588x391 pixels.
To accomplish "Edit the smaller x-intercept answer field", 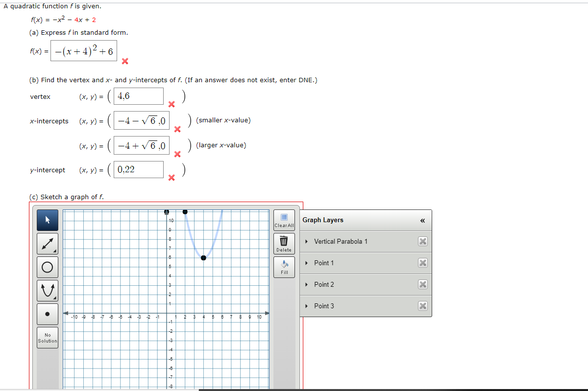I will [x=142, y=120].
